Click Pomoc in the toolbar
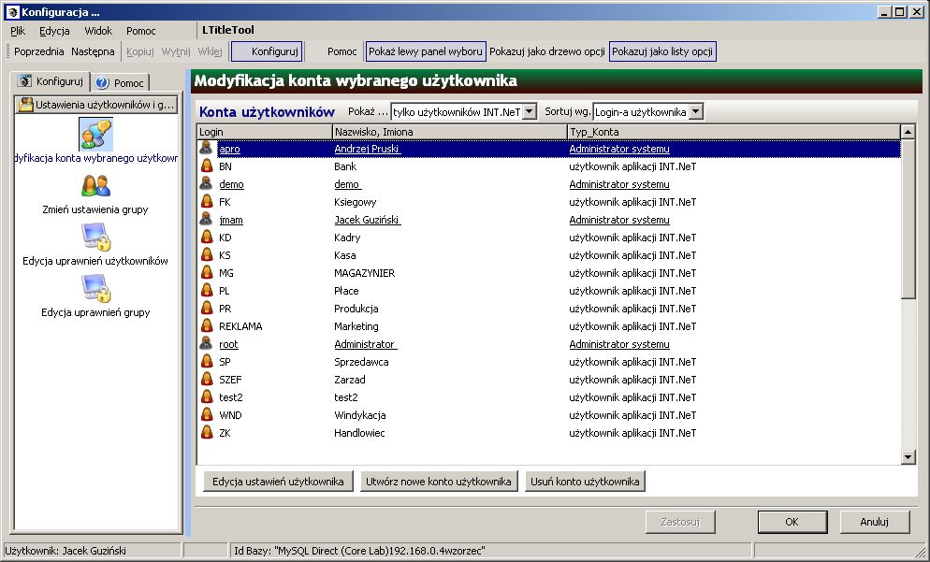930x562 pixels. coord(342,51)
